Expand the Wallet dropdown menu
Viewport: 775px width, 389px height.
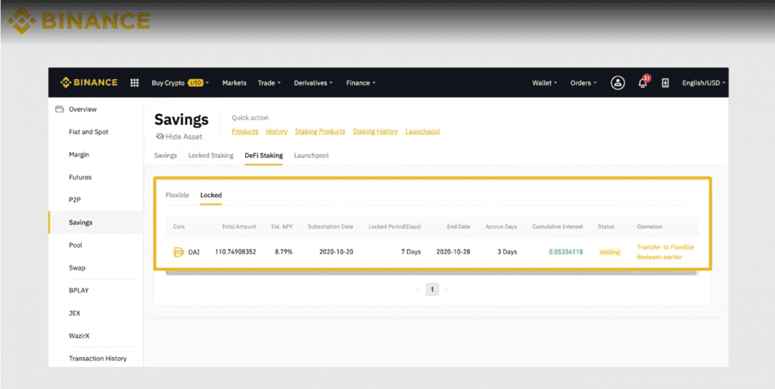coord(545,83)
